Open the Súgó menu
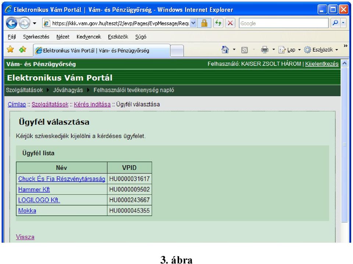This screenshot has width=353, height=264. pyautogui.click(x=141, y=37)
